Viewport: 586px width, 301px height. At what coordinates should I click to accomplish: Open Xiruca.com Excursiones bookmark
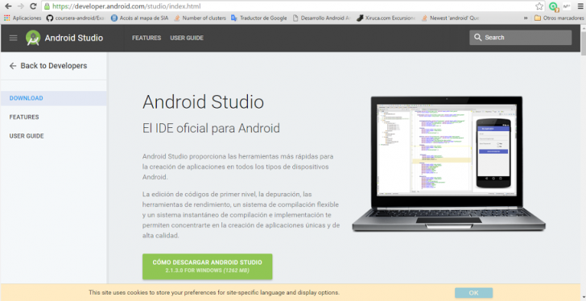coord(386,18)
